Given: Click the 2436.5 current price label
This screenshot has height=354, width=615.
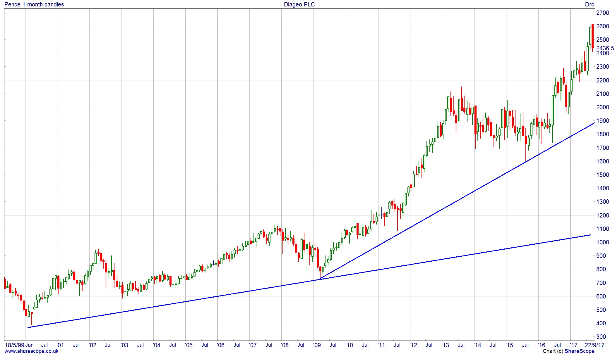Looking at the screenshot, I should [605, 48].
